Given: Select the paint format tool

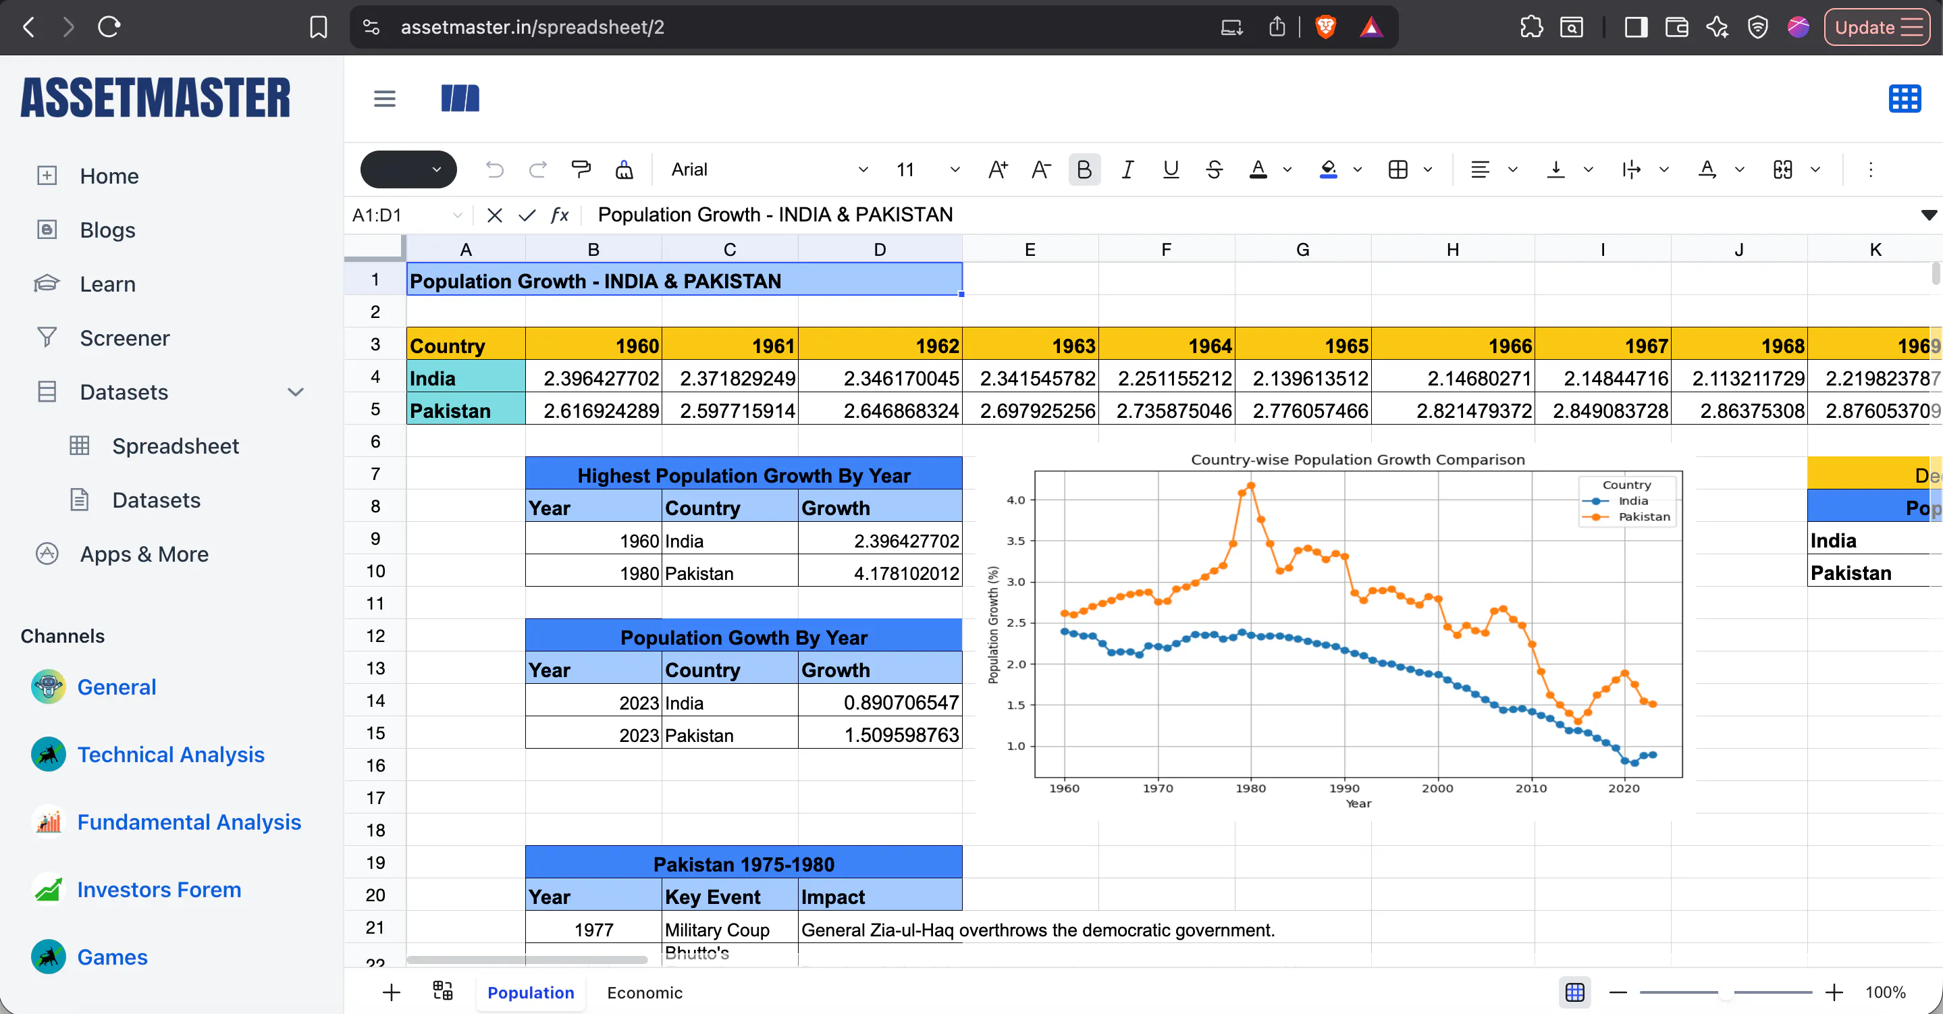Looking at the screenshot, I should [x=581, y=169].
